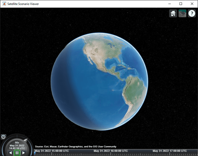
Task: Click the MATLAB icon in title bar
Action: [4, 4]
